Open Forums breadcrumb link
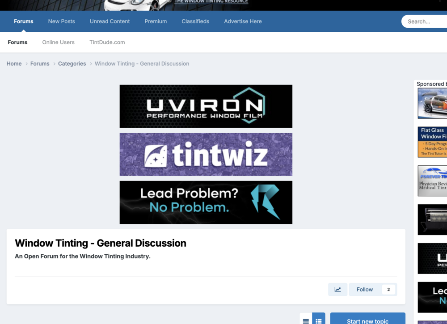447x324 pixels. [x=40, y=63]
